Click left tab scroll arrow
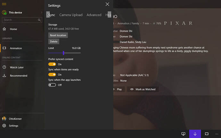 pyautogui.click(x=48, y=14)
